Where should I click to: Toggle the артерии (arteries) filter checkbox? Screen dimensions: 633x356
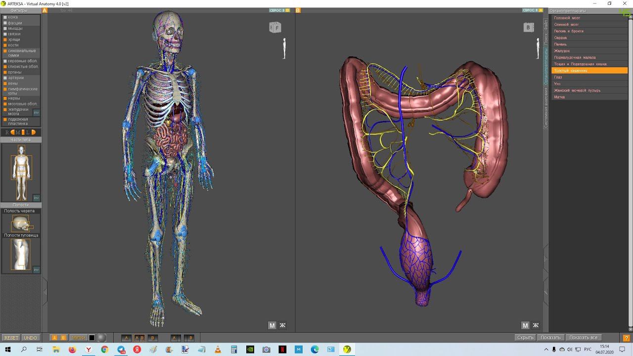point(5,78)
